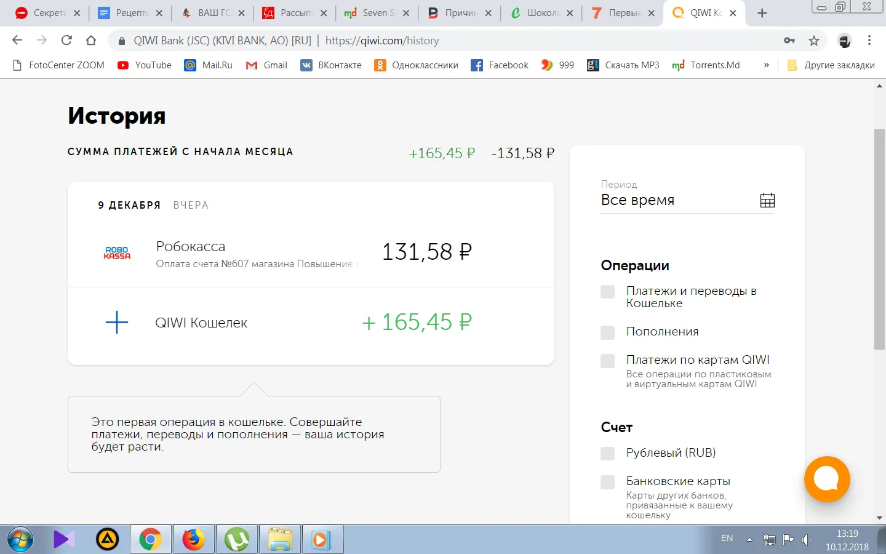Tick the Рублевый (RUB) account checkbox

coord(608,454)
